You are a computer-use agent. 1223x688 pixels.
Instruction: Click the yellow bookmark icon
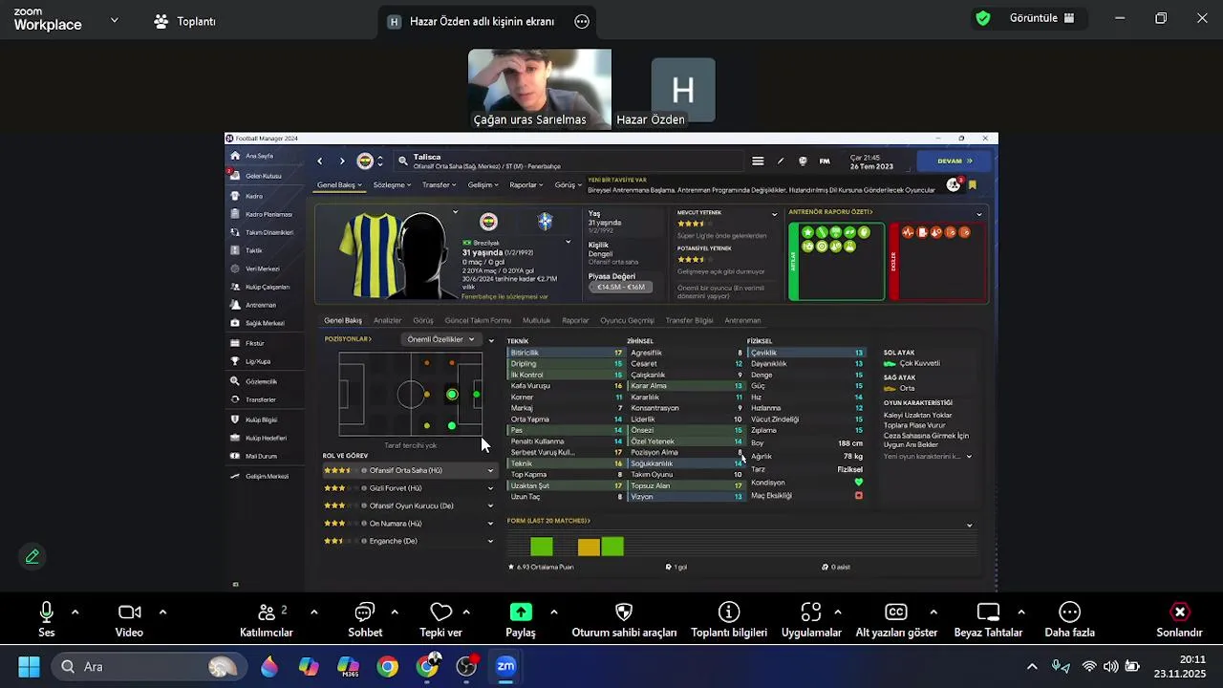click(973, 184)
